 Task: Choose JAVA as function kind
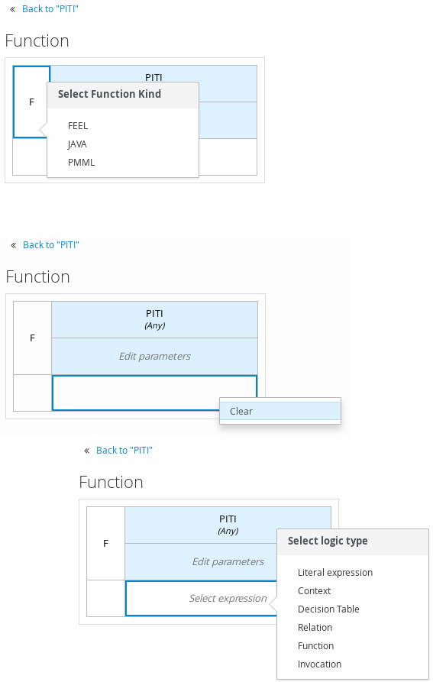pyautogui.click(x=77, y=144)
